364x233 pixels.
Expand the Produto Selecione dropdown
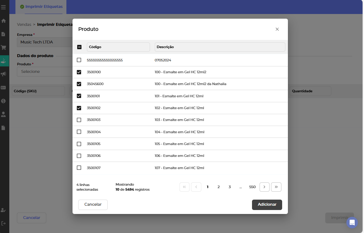tap(45, 71)
